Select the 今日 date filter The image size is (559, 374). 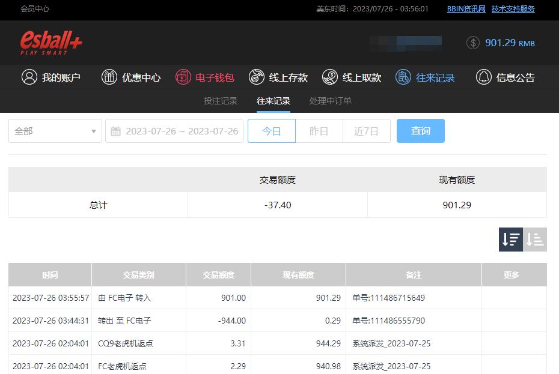click(272, 131)
